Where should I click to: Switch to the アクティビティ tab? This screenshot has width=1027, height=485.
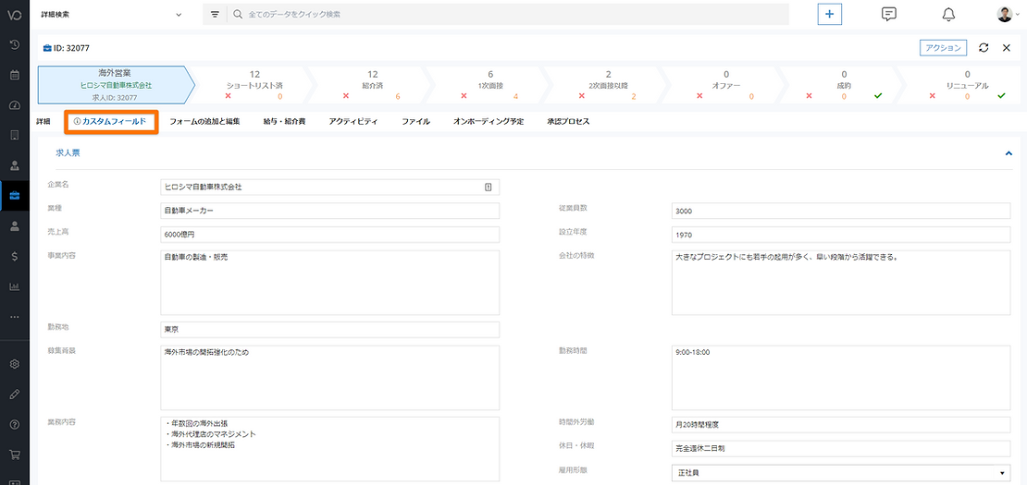353,121
